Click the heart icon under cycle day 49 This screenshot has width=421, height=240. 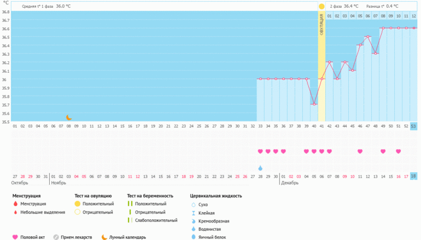[383, 151]
